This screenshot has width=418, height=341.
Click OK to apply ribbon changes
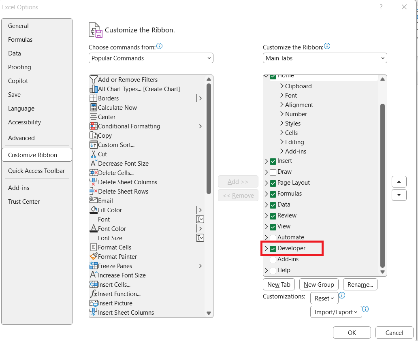352,332
